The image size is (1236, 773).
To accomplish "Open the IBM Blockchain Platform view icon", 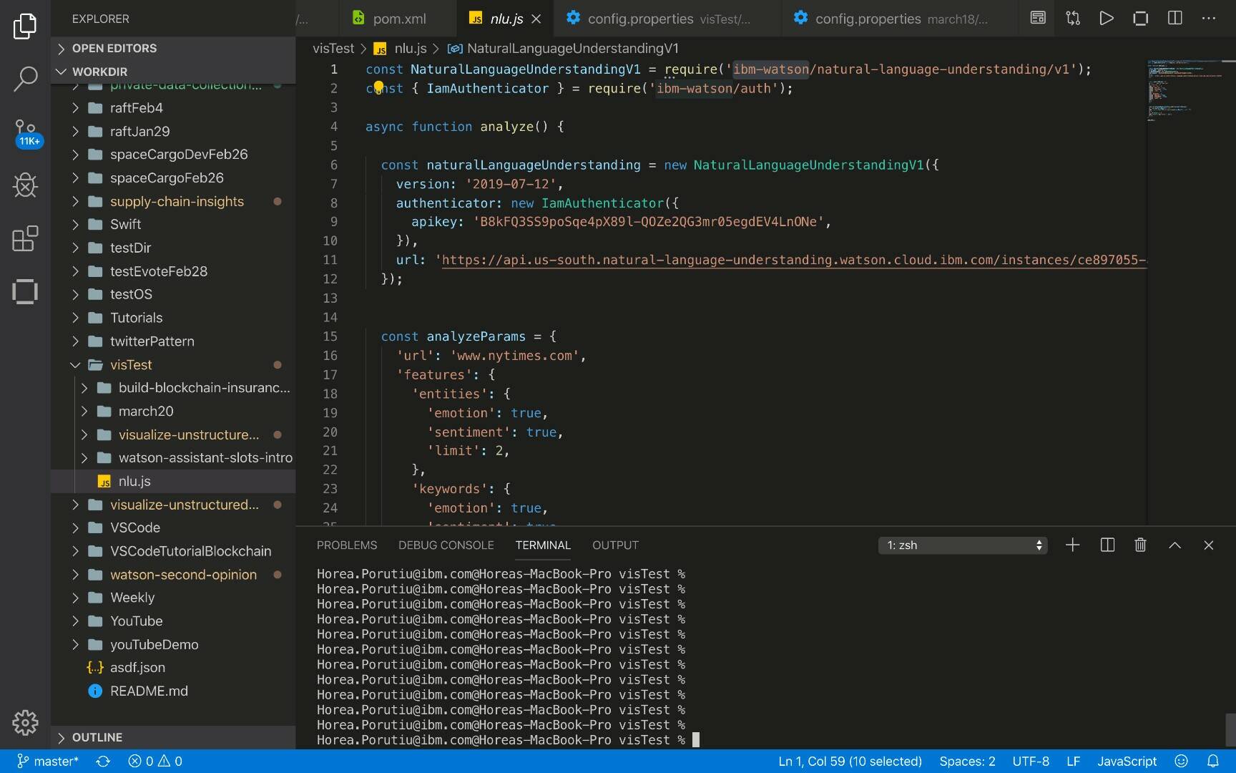I will [x=25, y=291].
